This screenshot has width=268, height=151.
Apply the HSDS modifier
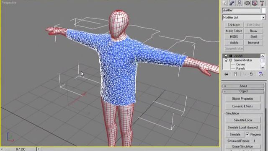point(234,36)
